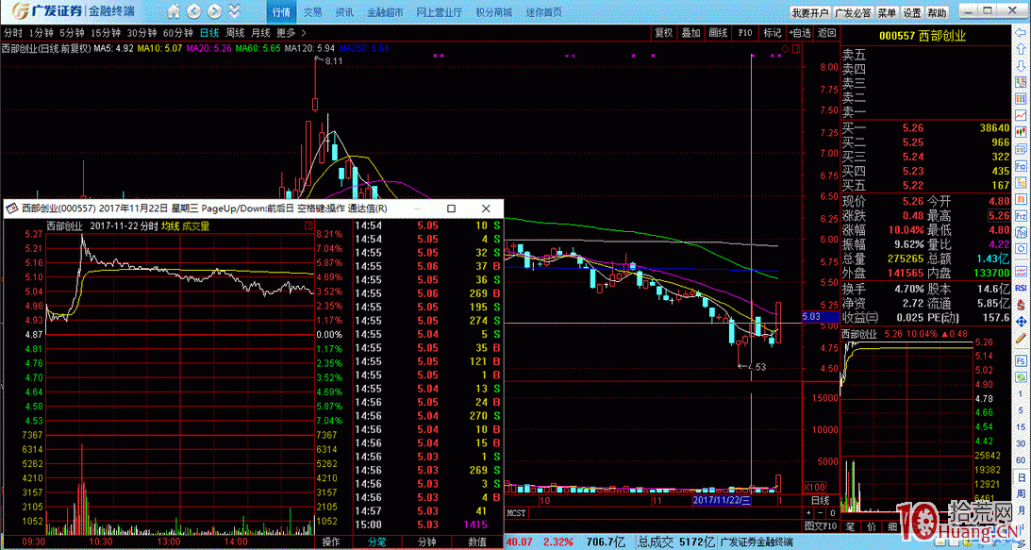Open the 价 tab under mini chart
Image resolution: width=1031 pixels, height=550 pixels.
coord(872,525)
